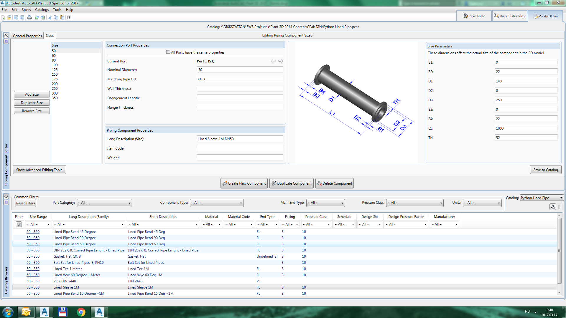Collapse the Piping Component Editor panel

[6, 35]
